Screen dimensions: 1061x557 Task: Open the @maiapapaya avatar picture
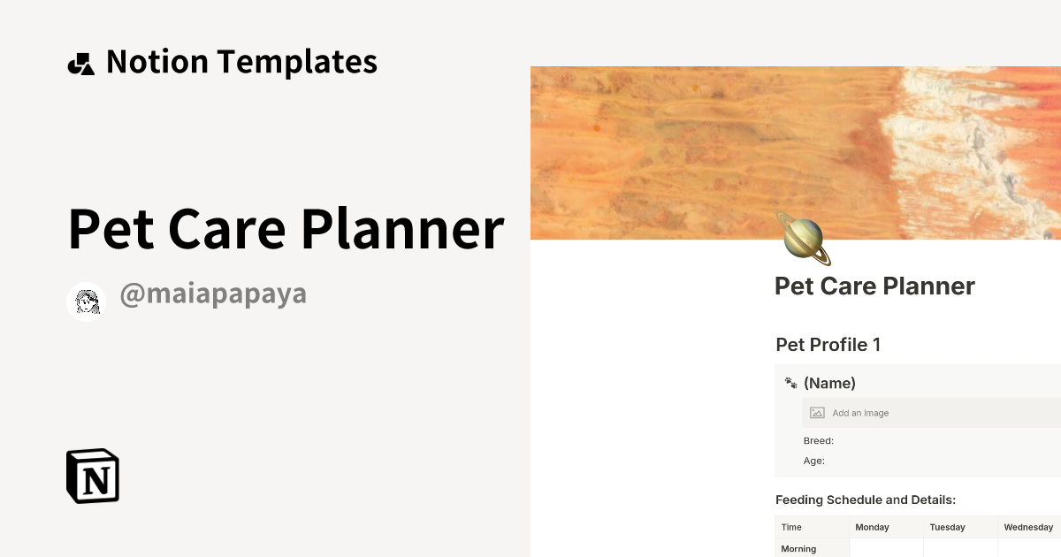(86, 300)
